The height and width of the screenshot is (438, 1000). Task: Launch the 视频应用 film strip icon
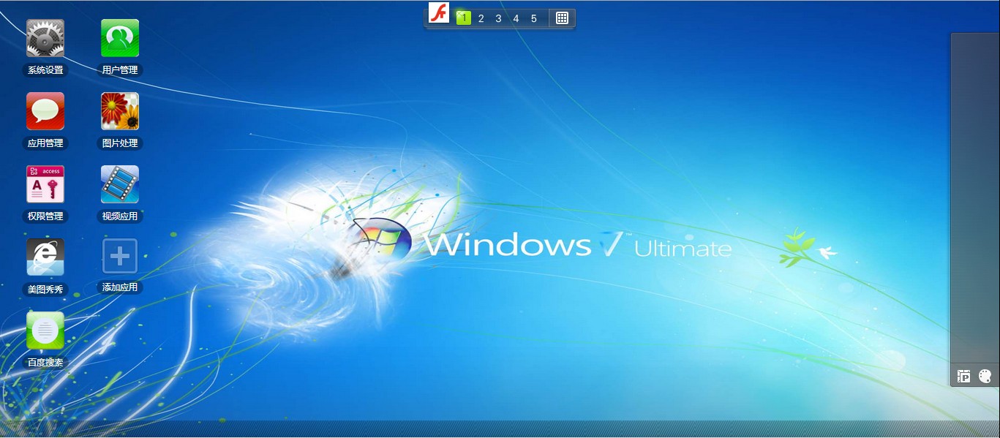click(x=120, y=184)
